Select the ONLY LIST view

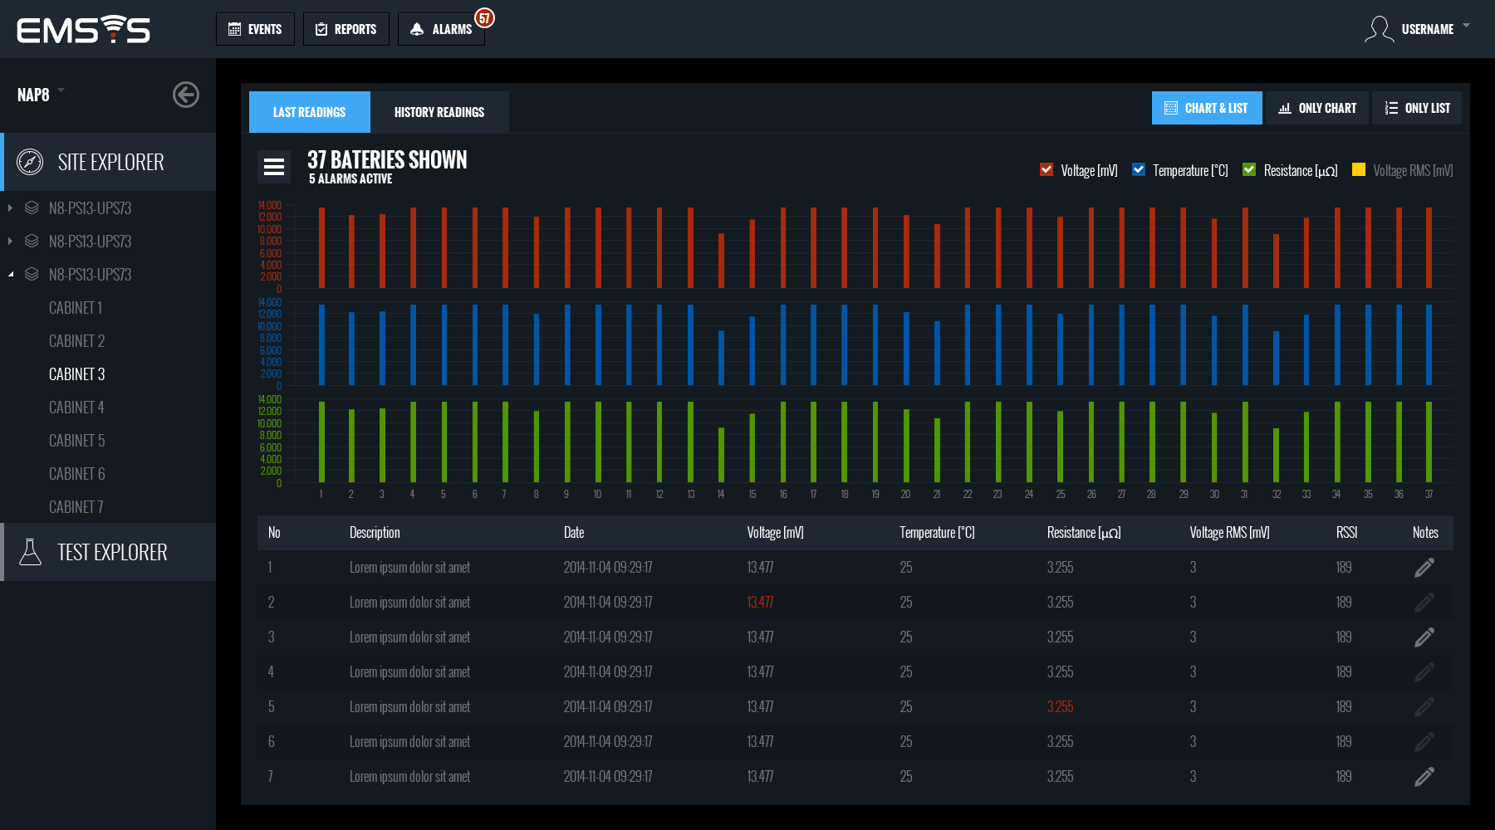click(1417, 108)
